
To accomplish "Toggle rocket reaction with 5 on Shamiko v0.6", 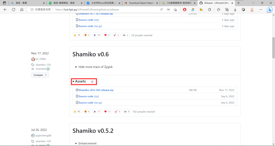I will click(117, 111).
